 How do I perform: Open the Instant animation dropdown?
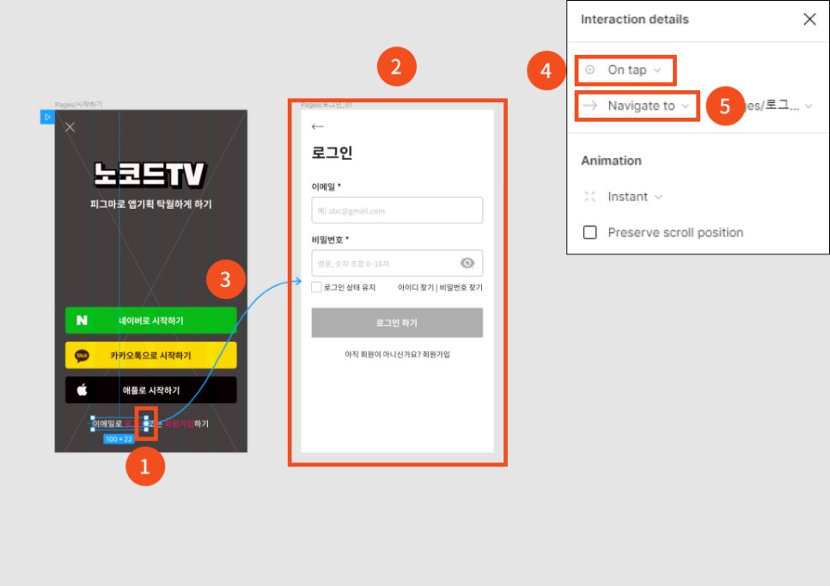(635, 197)
